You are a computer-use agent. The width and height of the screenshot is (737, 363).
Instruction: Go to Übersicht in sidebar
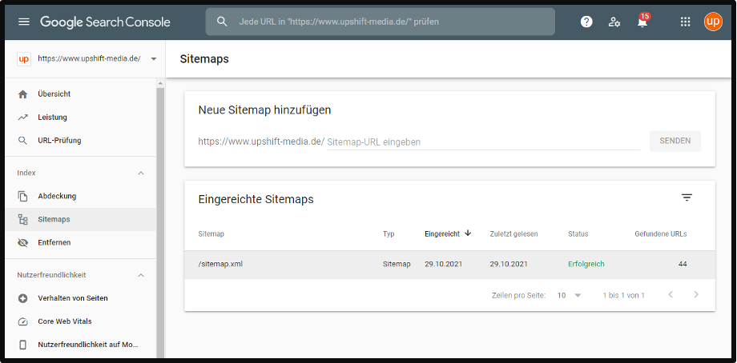click(54, 94)
